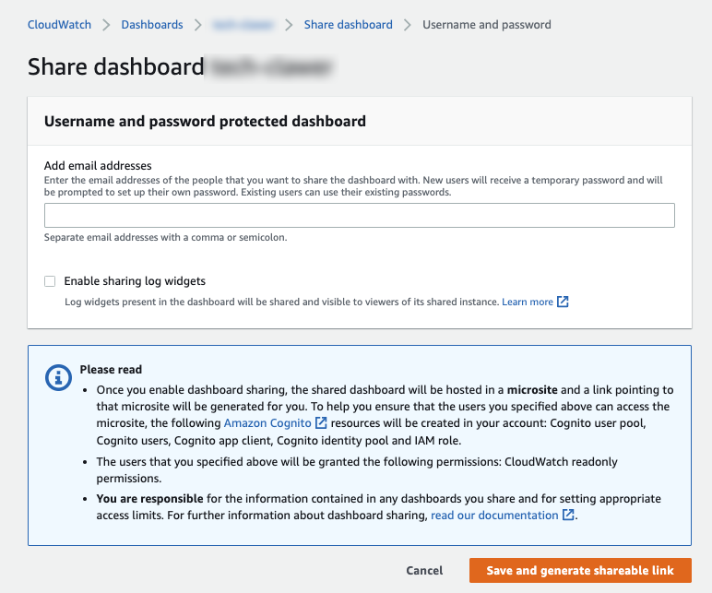Viewport: 712px width, 593px height.
Task: Click the chevron just before Share dashboard breadcrumb
Action: (289, 25)
